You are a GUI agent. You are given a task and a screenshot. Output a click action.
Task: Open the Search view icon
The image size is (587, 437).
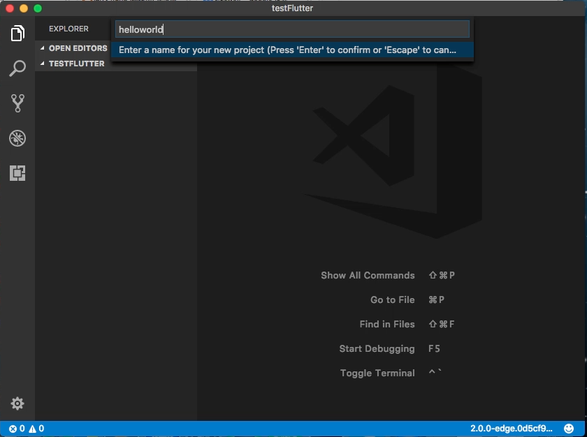click(x=17, y=68)
